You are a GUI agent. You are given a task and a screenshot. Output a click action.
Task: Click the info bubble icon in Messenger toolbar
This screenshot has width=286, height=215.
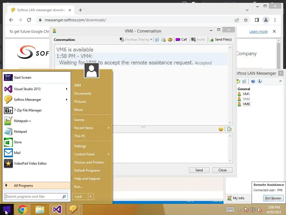pyautogui.click(x=259, y=81)
